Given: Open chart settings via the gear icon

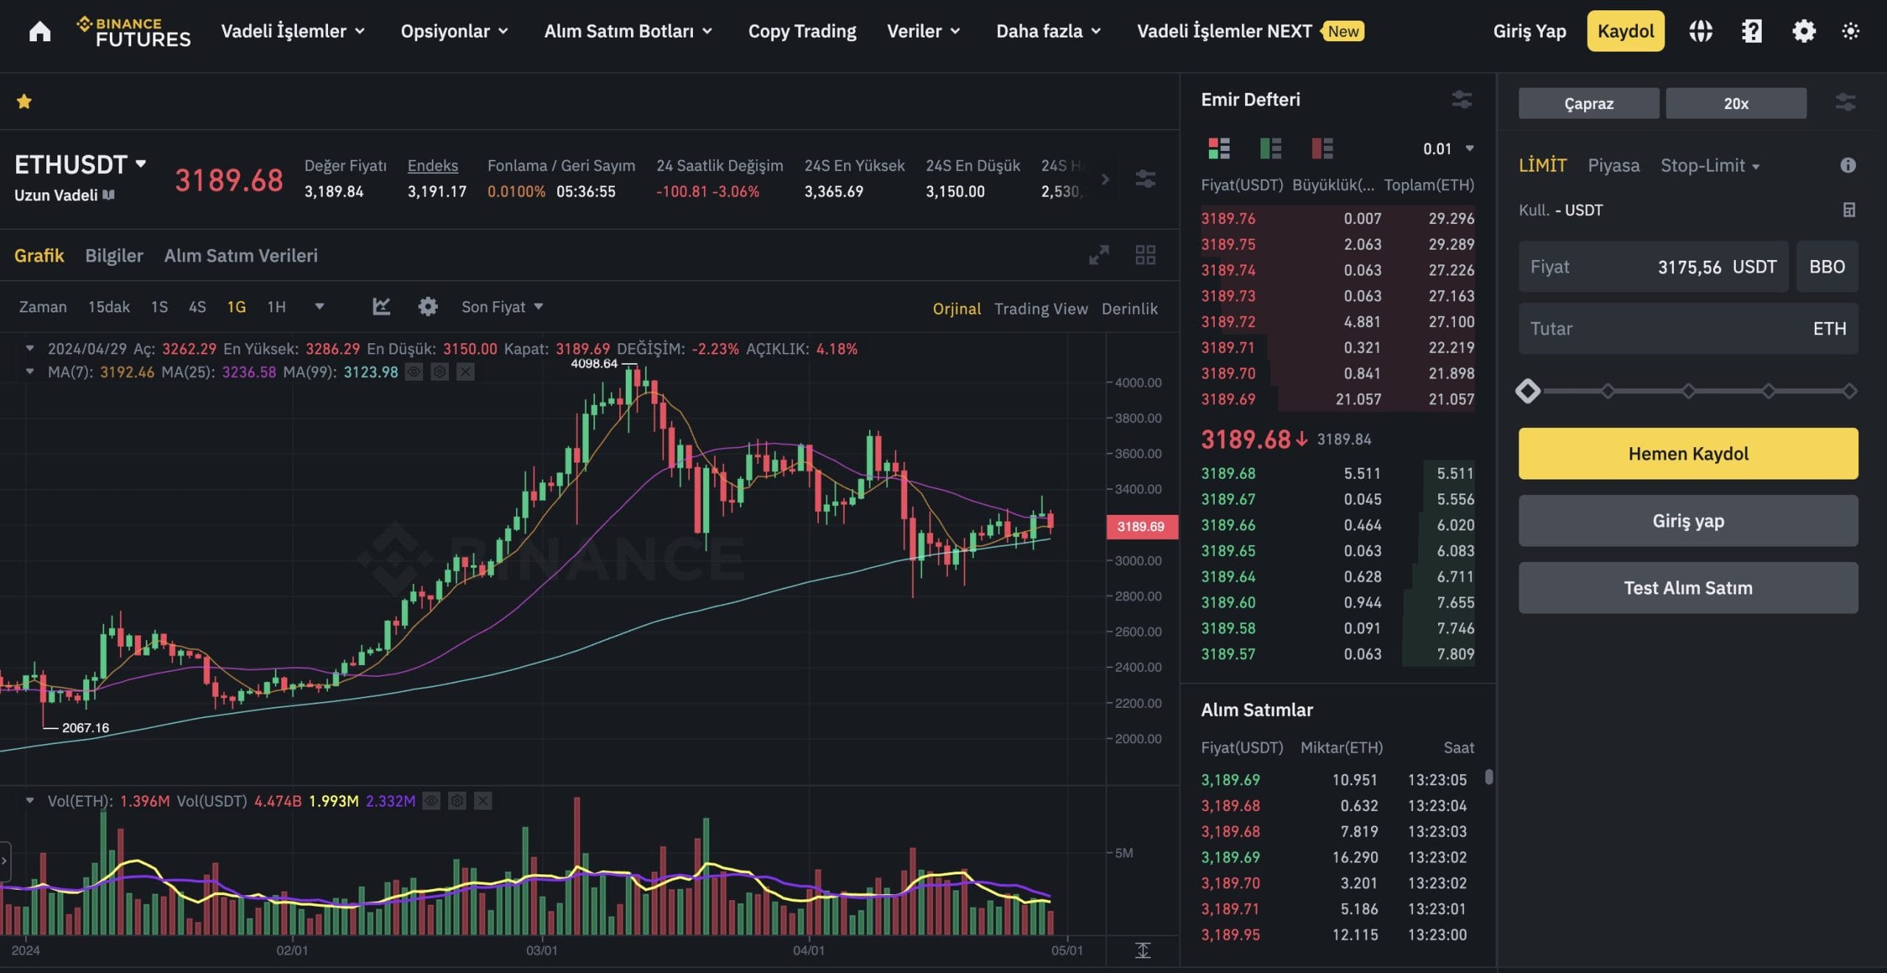Looking at the screenshot, I should coord(428,306).
